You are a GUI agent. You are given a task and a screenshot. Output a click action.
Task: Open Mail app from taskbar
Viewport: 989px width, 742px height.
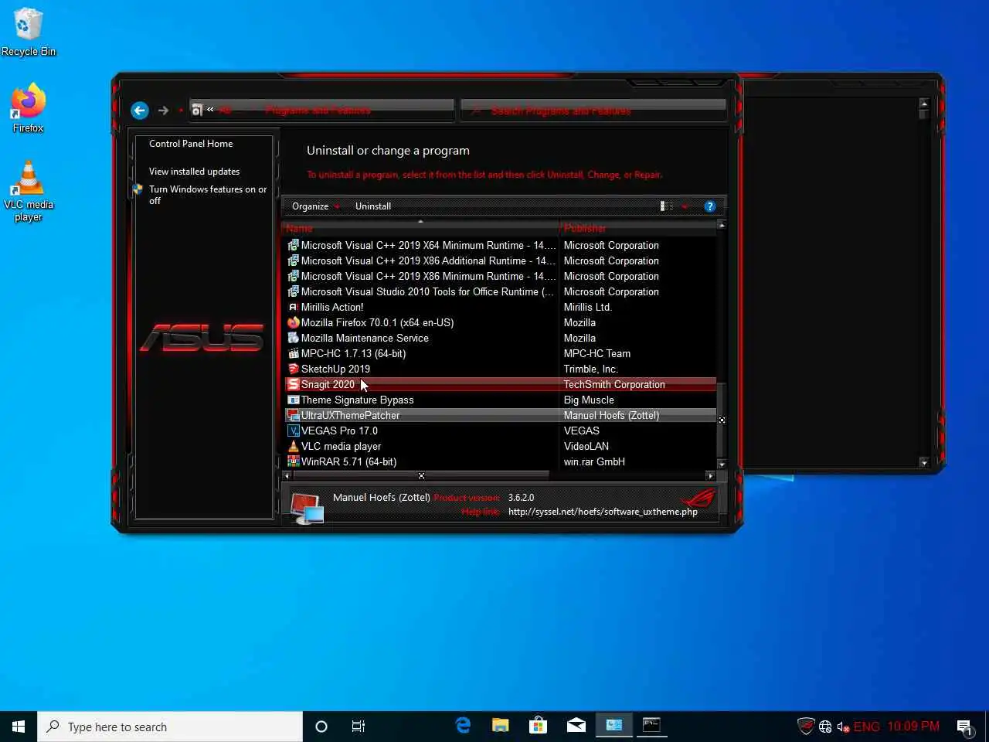pos(576,726)
